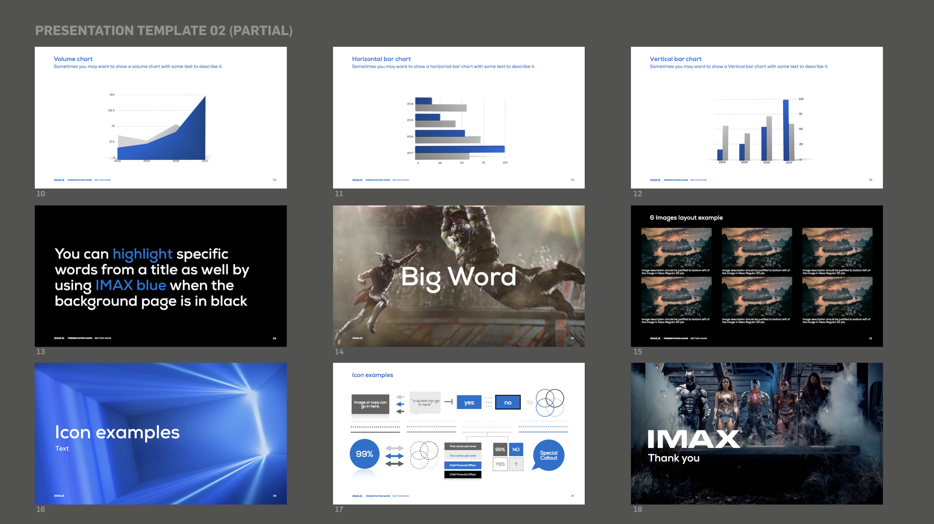This screenshot has height=524, width=934.
Task: Click slide number label 17
Action: 339,509
